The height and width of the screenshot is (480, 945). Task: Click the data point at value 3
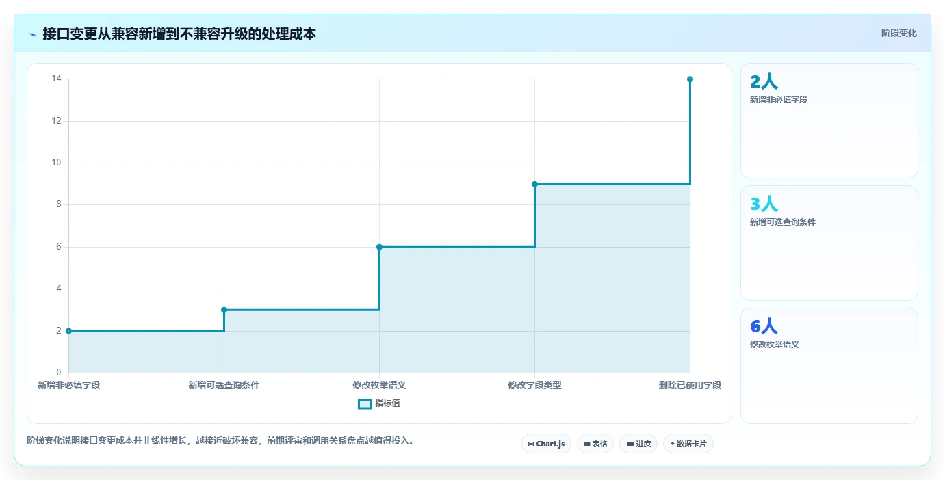[x=224, y=310]
